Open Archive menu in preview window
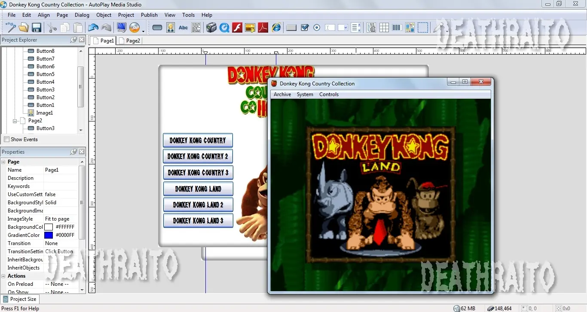The image size is (587, 312). pyautogui.click(x=282, y=94)
